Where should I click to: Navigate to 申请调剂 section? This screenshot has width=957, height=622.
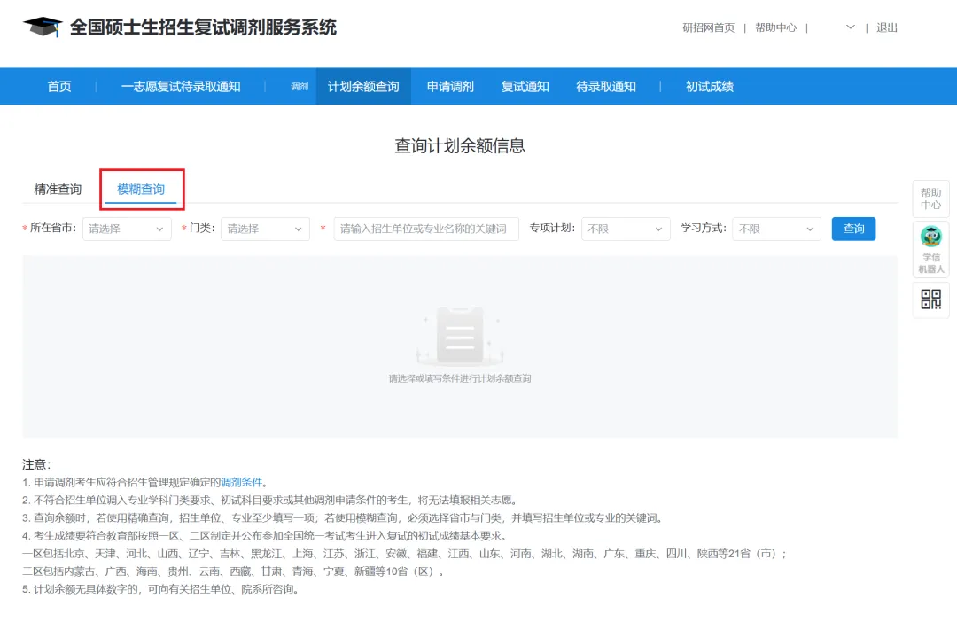448,86
